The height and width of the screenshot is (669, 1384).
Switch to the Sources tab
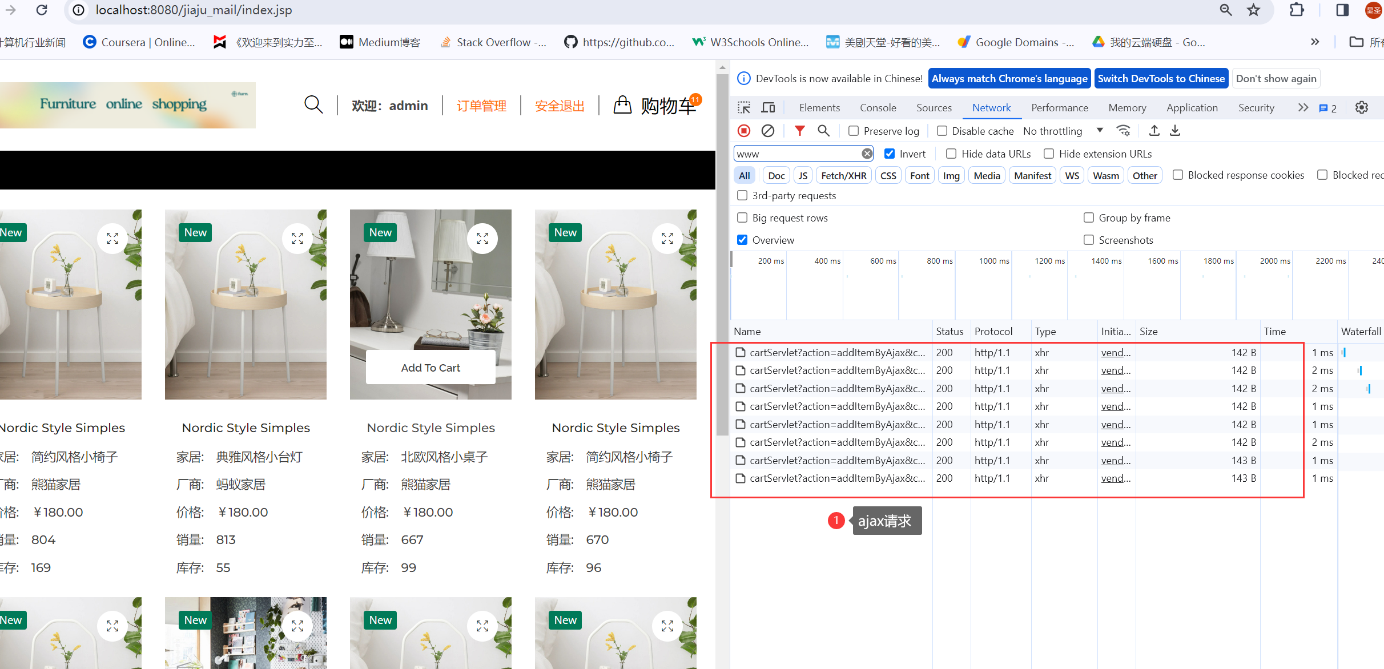[x=934, y=107]
